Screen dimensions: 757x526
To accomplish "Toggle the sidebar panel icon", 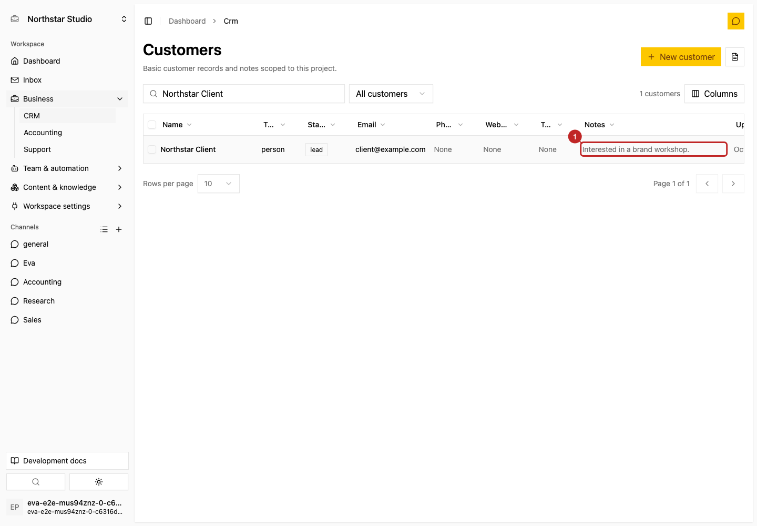I will [x=148, y=21].
